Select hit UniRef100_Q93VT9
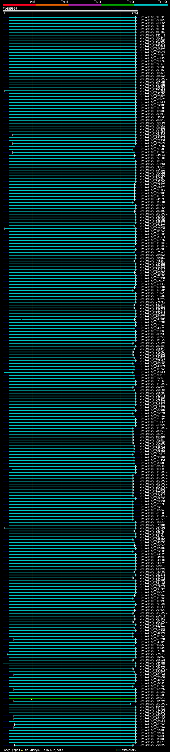The image size is (170, 752). tap(152, 52)
